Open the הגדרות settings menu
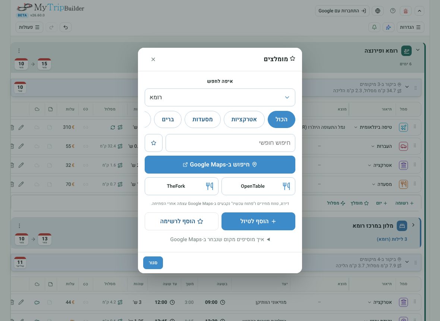440x321 pixels. pos(410,27)
